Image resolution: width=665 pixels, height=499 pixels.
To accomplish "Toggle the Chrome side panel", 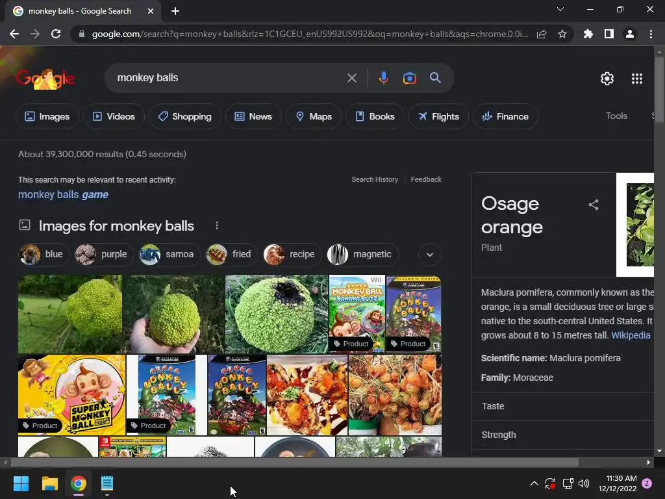I will 609,34.
